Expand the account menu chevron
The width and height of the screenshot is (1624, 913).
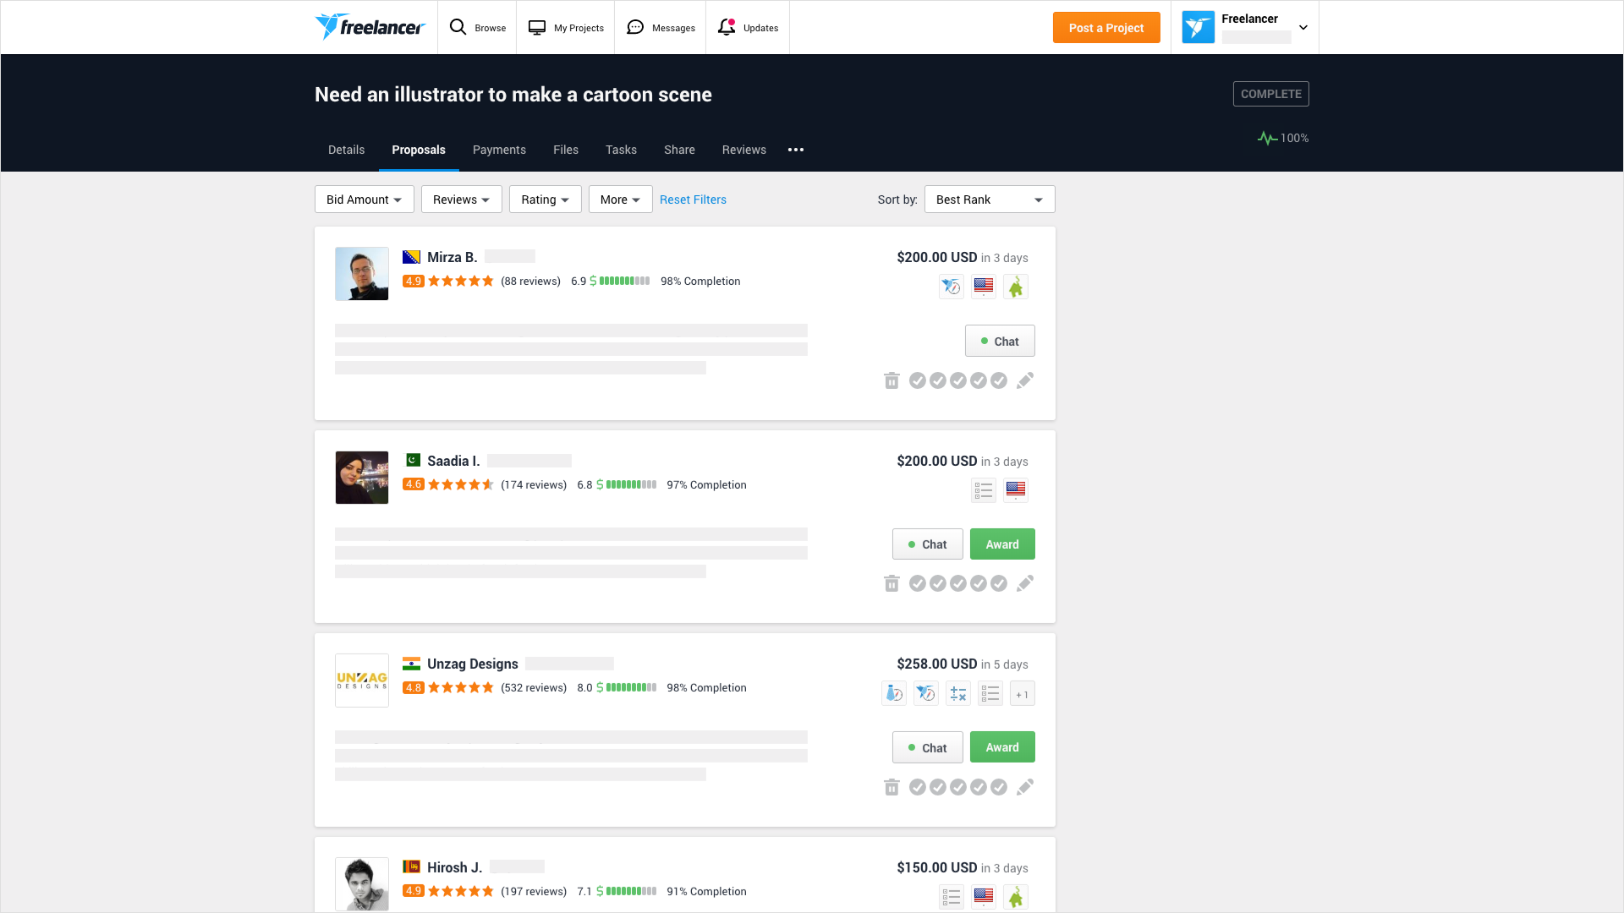click(1303, 28)
